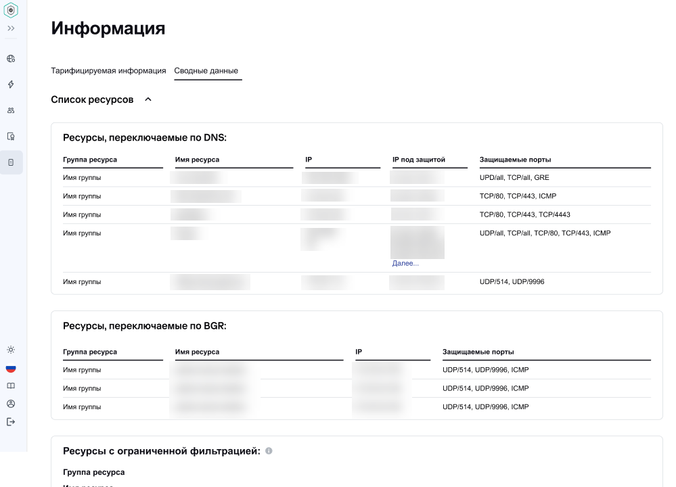Image resolution: width=676 pixels, height=487 pixels.
Task: Click the certificate report icon in sidebar
Action: (x=10, y=135)
